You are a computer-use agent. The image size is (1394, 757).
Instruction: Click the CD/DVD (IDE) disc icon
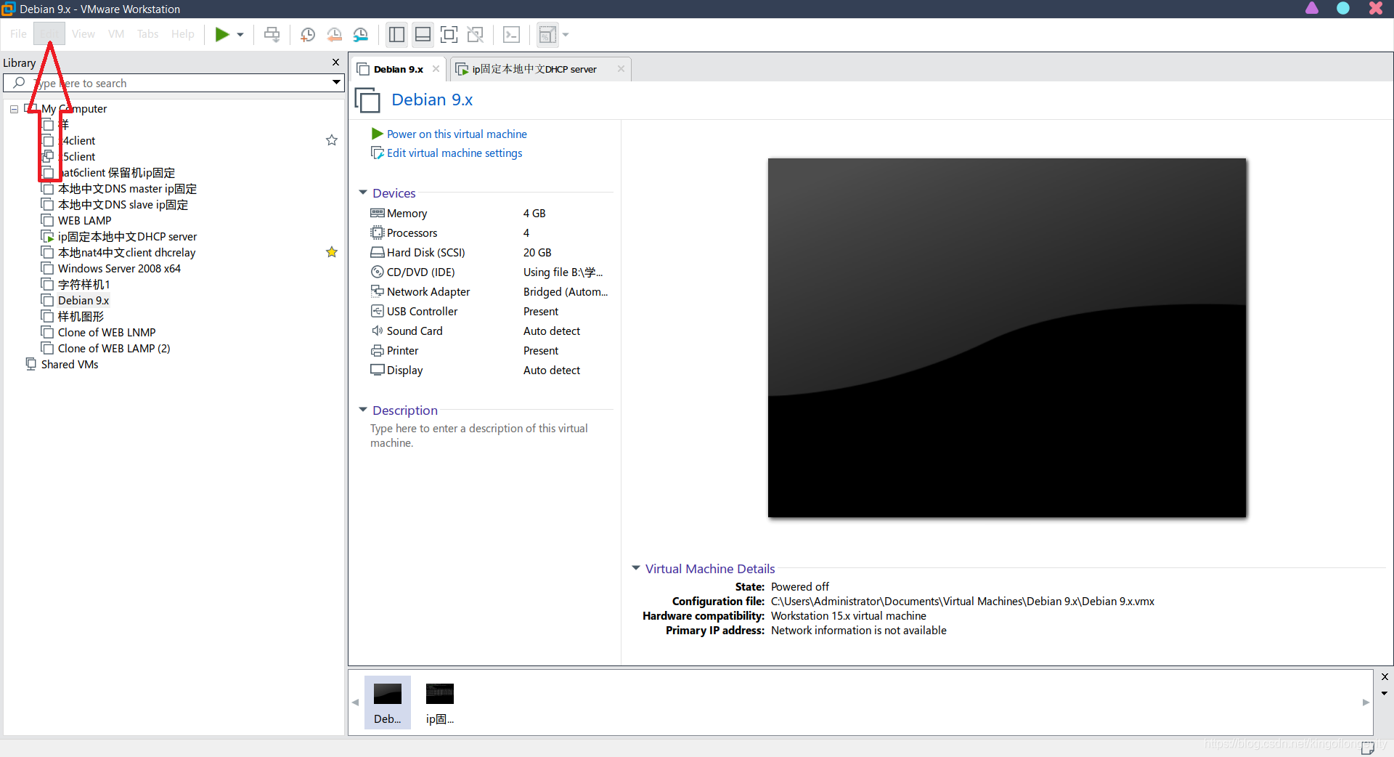tap(378, 272)
